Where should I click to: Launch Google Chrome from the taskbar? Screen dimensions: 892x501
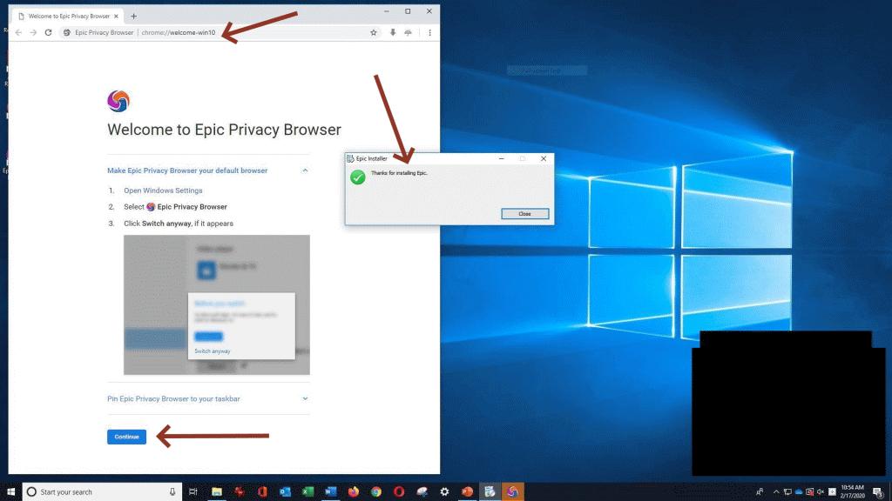pyautogui.click(x=376, y=491)
